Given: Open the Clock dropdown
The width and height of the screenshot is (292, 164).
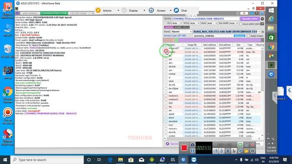Looking at the screenshot, I should coord(212,23).
